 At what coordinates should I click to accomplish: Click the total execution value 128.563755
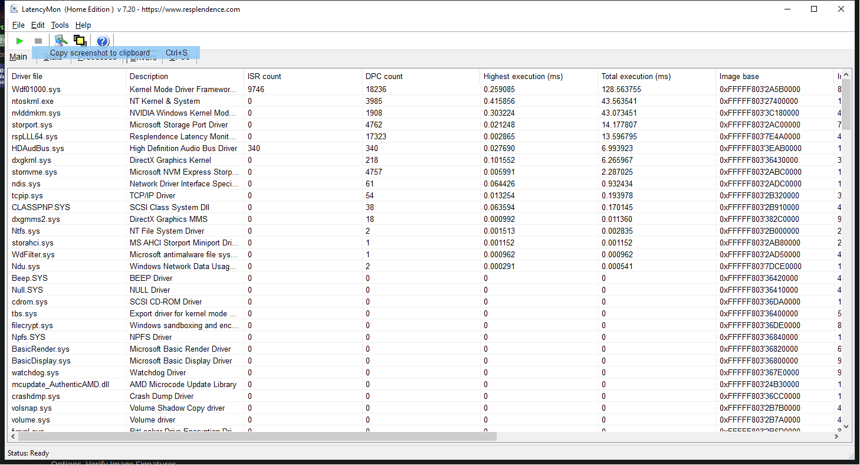pos(621,89)
